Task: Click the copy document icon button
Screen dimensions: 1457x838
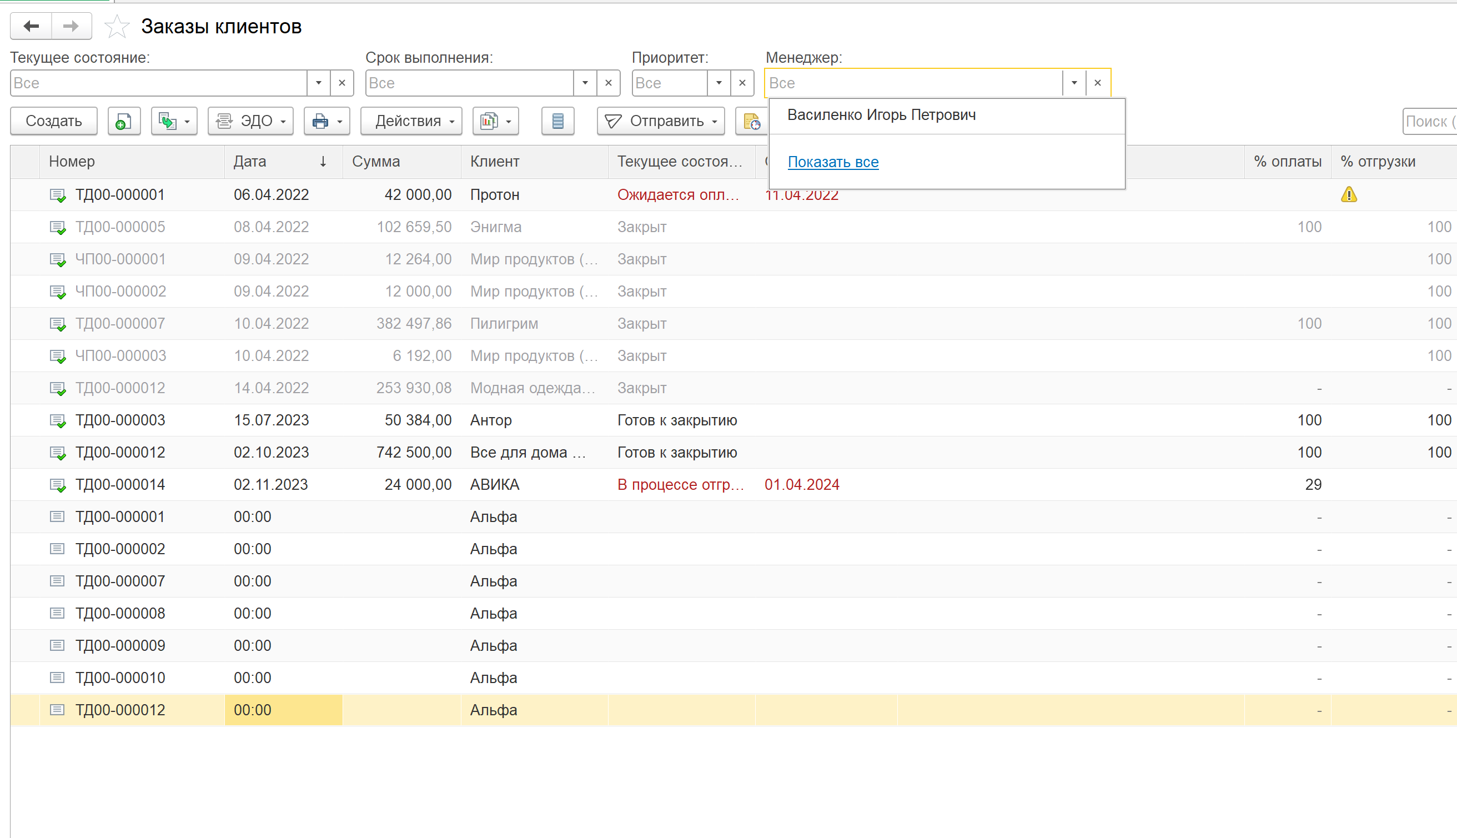Action: [x=124, y=121]
